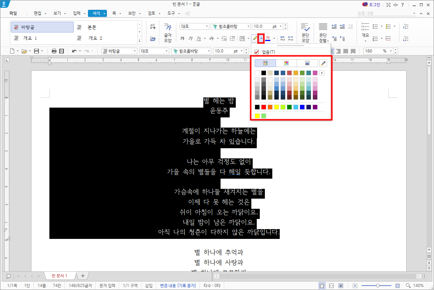Apply italic formatting in ribbon
The image size is (434, 290).
click(191, 38)
